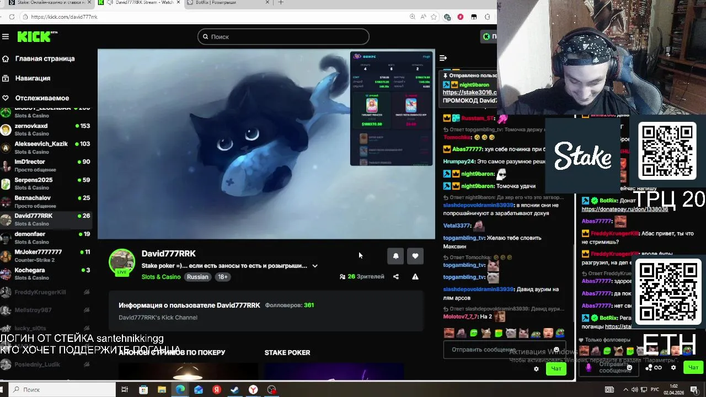706x397 pixels.
Task: Collapse chat panel arrow icon
Action: 443,58
